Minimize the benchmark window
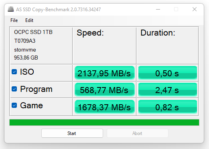The width and height of the screenshot is (209, 149). (x=158, y=9)
